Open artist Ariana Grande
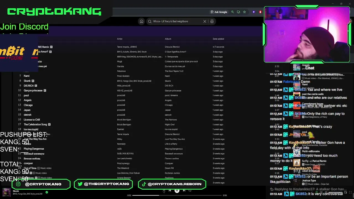354x199 pixels. click(x=124, y=178)
